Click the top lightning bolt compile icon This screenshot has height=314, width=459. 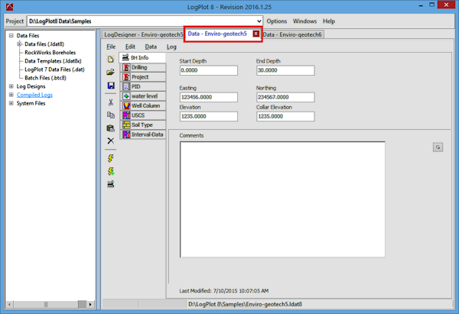(111, 158)
